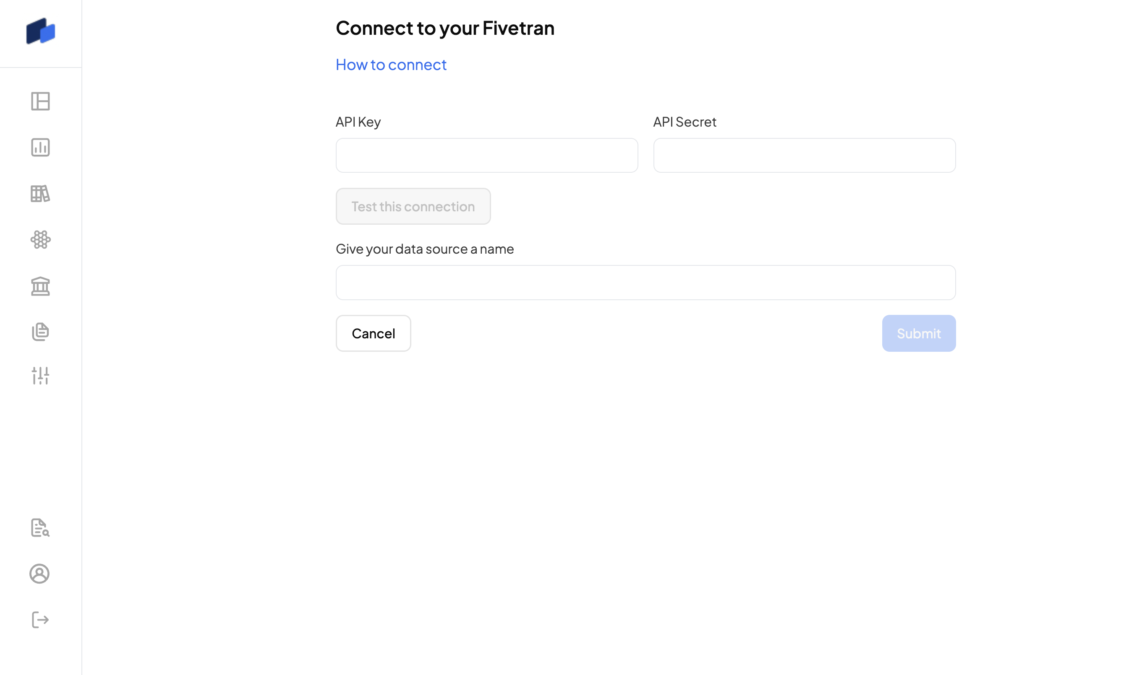Open the user profile icon
1129x675 pixels.
(39, 574)
